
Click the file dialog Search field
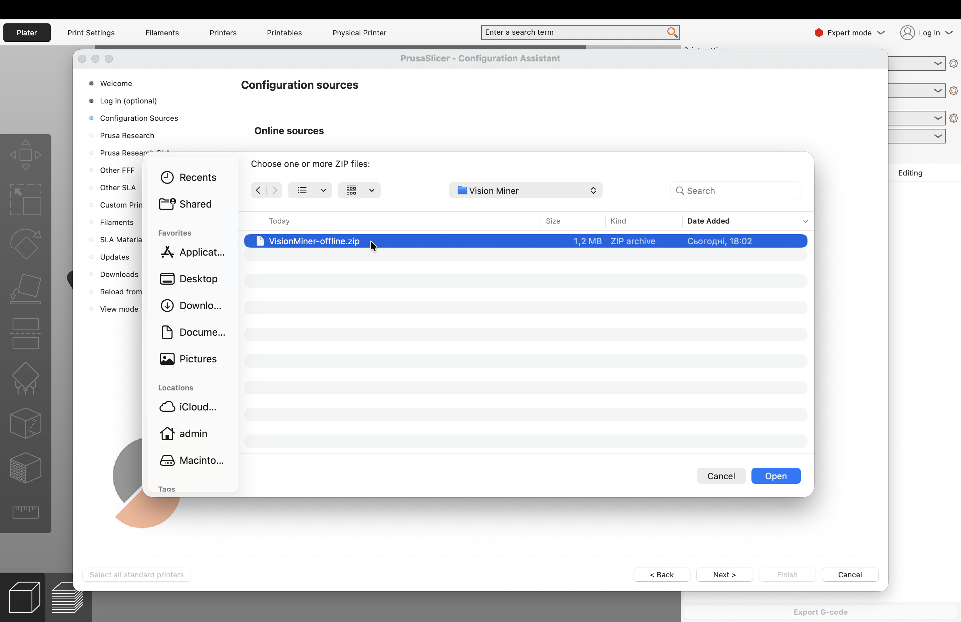pos(736,191)
